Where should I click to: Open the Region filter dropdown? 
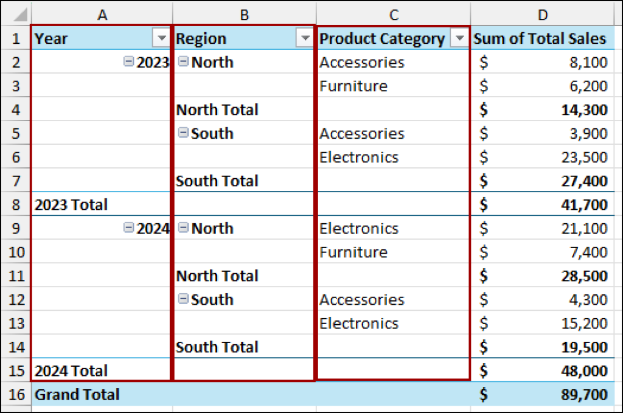point(305,38)
